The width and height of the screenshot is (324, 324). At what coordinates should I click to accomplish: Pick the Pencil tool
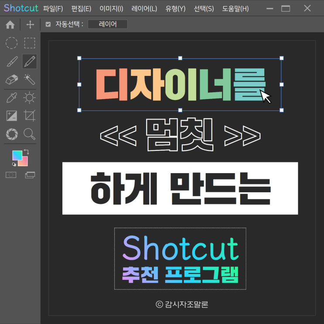pyautogui.click(x=30, y=61)
